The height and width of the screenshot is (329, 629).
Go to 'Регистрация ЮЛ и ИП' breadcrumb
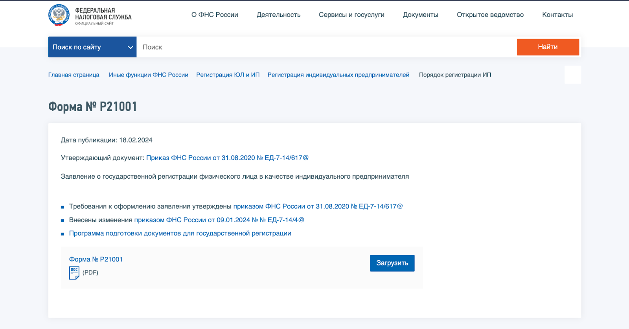pyautogui.click(x=228, y=75)
